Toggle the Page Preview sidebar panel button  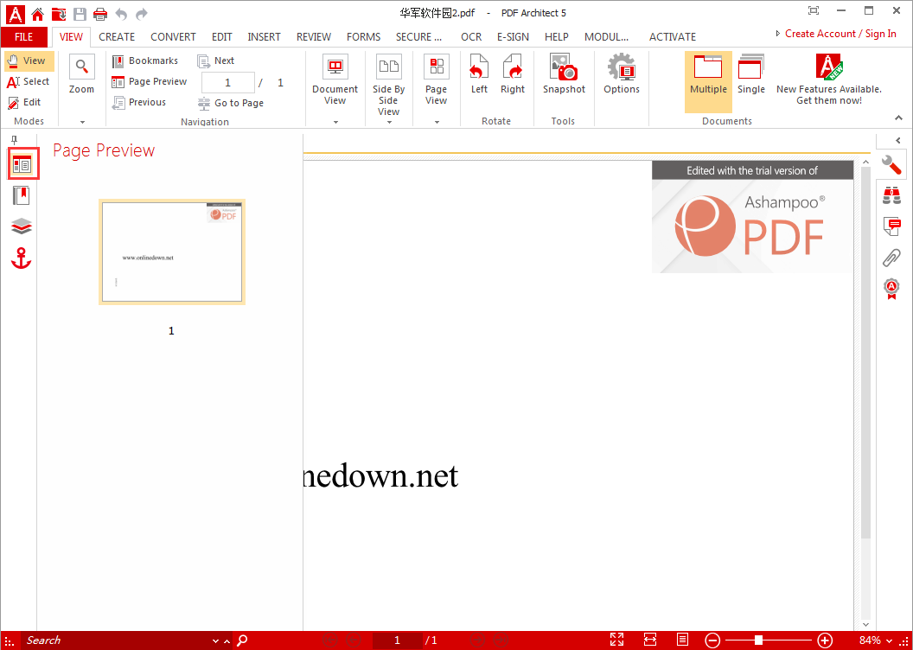22,164
